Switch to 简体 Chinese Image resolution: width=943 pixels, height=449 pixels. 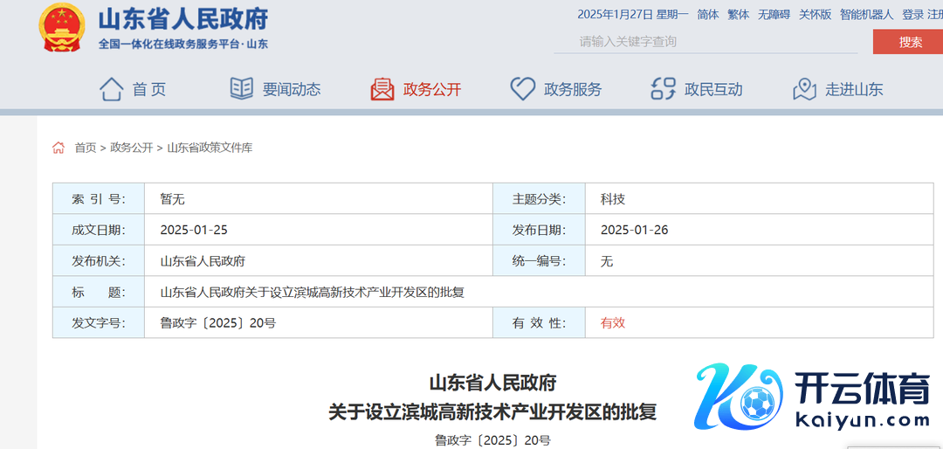pos(707,14)
